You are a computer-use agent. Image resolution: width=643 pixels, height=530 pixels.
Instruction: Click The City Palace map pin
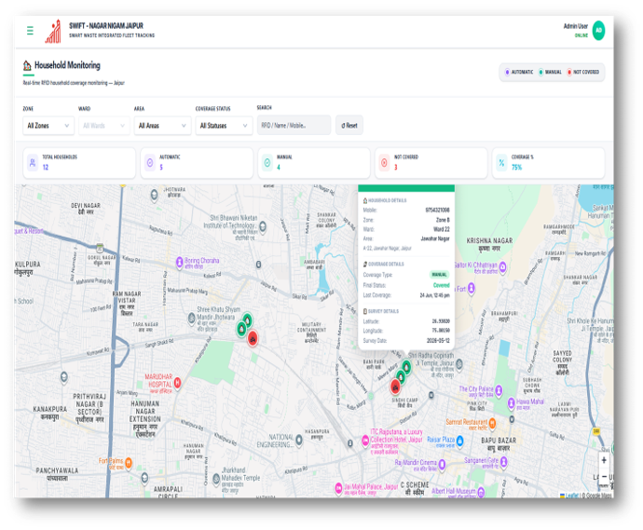(x=499, y=390)
